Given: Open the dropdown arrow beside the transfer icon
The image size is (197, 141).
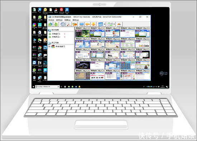Looking at the screenshot, I should coord(114,24).
